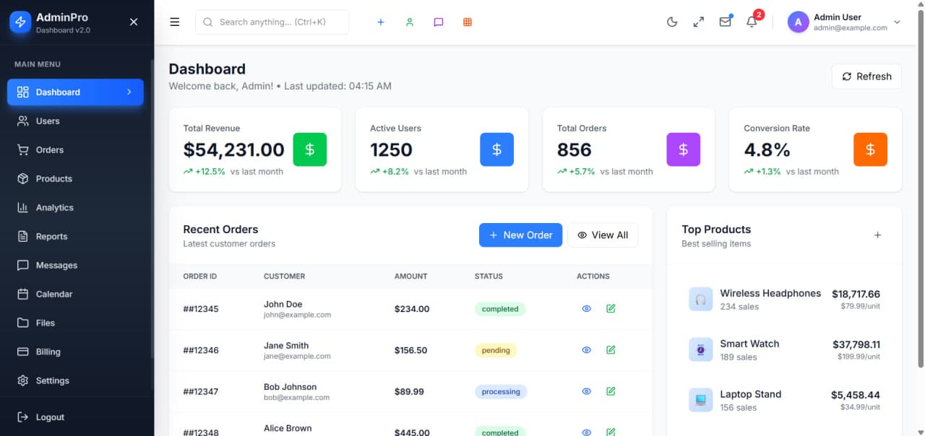This screenshot has height=436, width=925.
Task: Click the email jane@example.com
Action: click(297, 356)
